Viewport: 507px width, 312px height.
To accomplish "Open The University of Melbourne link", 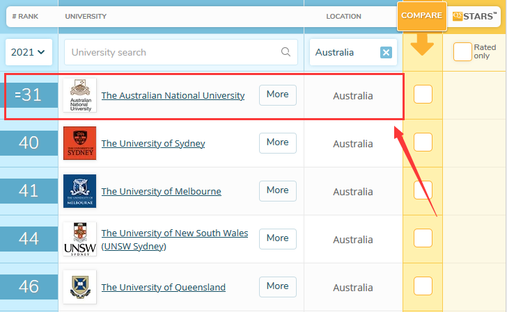I will pos(161,191).
